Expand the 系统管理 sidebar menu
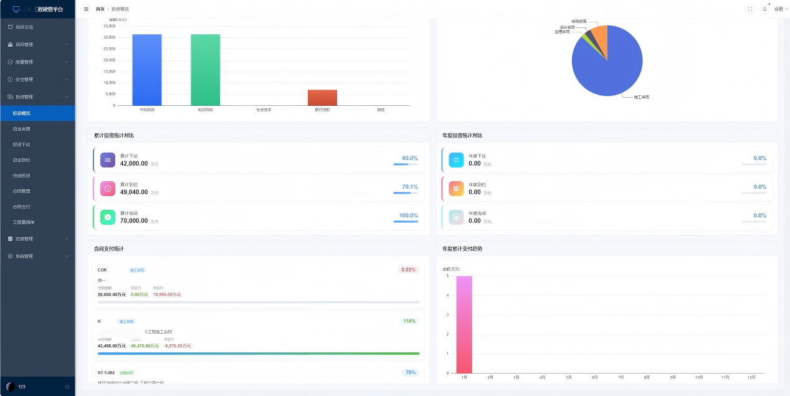This screenshot has height=396, width=790. click(37, 257)
